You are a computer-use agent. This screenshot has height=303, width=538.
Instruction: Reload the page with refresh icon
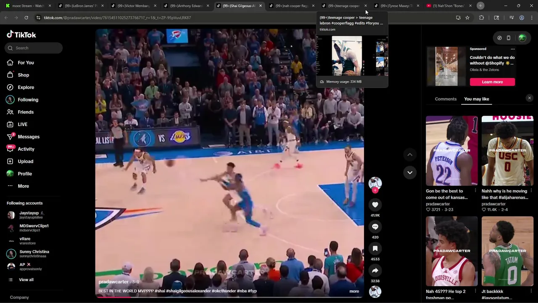(x=26, y=18)
